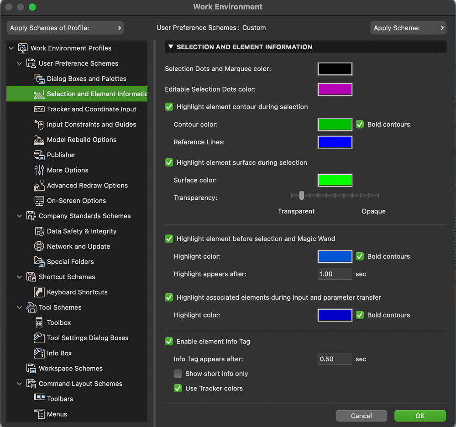Click the Info Tag appears after field
The height and width of the screenshot is (427, 456).
coord(335,359)
